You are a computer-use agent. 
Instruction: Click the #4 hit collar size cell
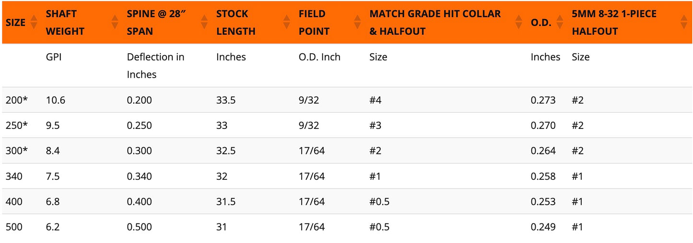coord(376,100)
